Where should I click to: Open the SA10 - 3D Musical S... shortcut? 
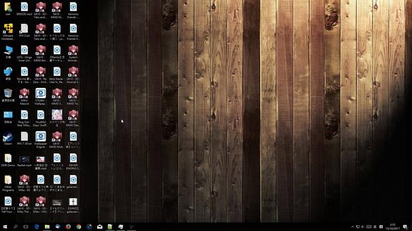click(73, 75)
